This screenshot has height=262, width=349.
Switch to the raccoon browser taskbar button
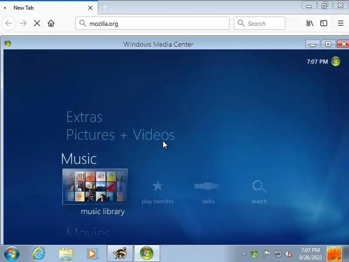120,253
